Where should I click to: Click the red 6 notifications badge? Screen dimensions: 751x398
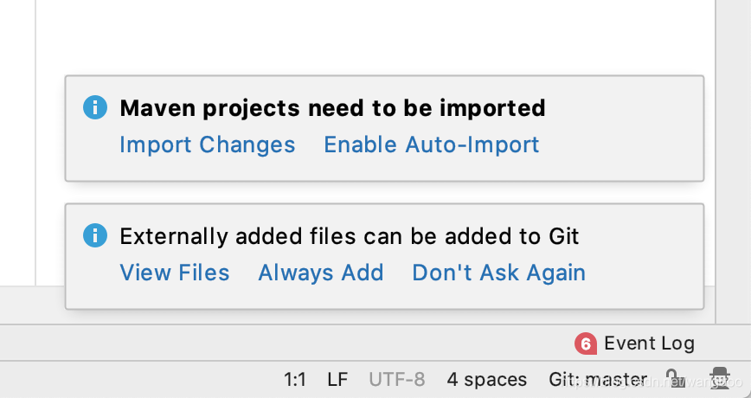tap(585, 343)
